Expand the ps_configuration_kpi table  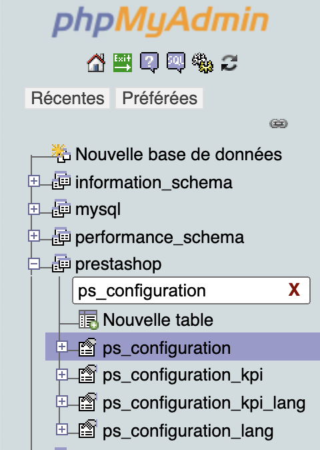point(62,375)
